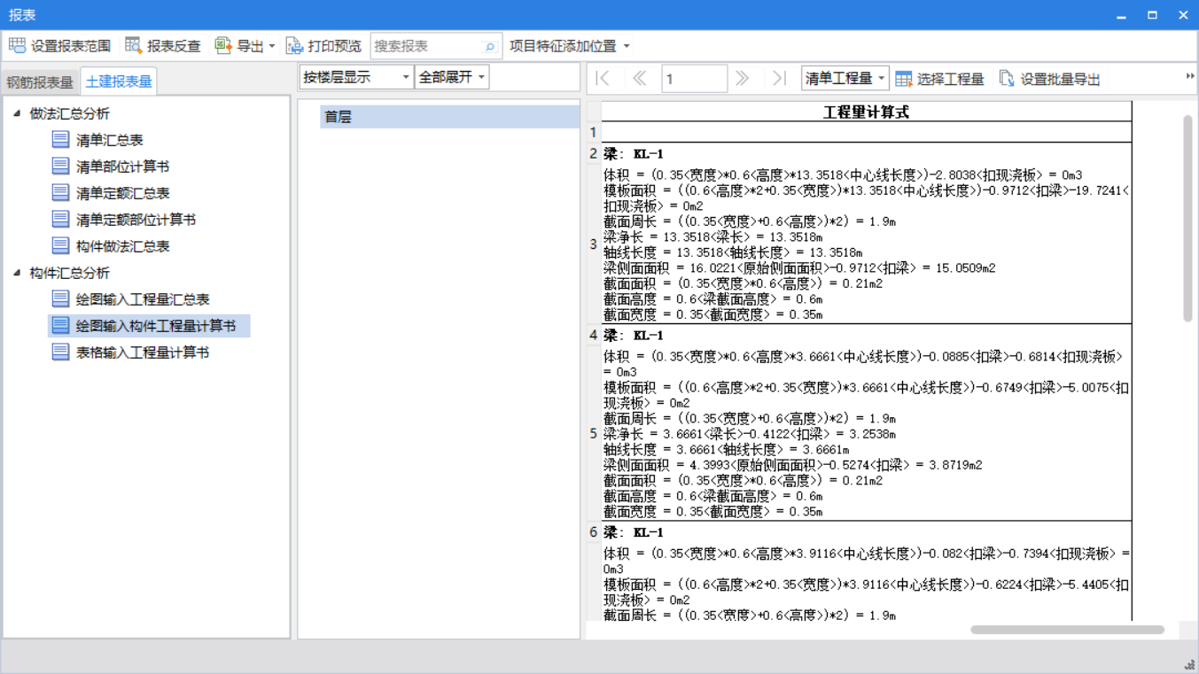Viewport: 1199px width, 674px height.
Task: Open the 全部展开 dropdown
Action: point(452,77)
